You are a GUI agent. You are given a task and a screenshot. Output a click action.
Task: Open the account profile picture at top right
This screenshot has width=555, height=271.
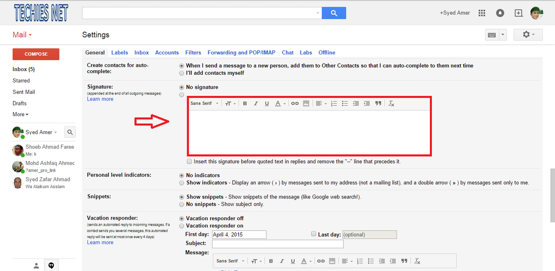pyautogui.click(x=537, y=13)
